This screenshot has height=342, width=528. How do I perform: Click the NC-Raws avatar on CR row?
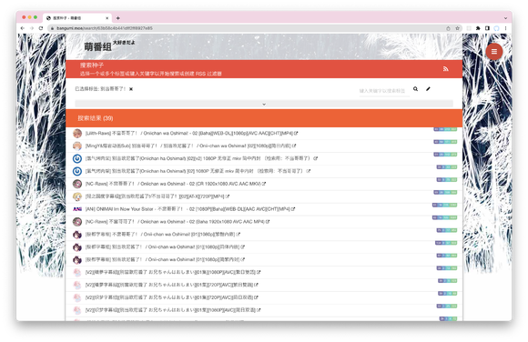point(77,184)
